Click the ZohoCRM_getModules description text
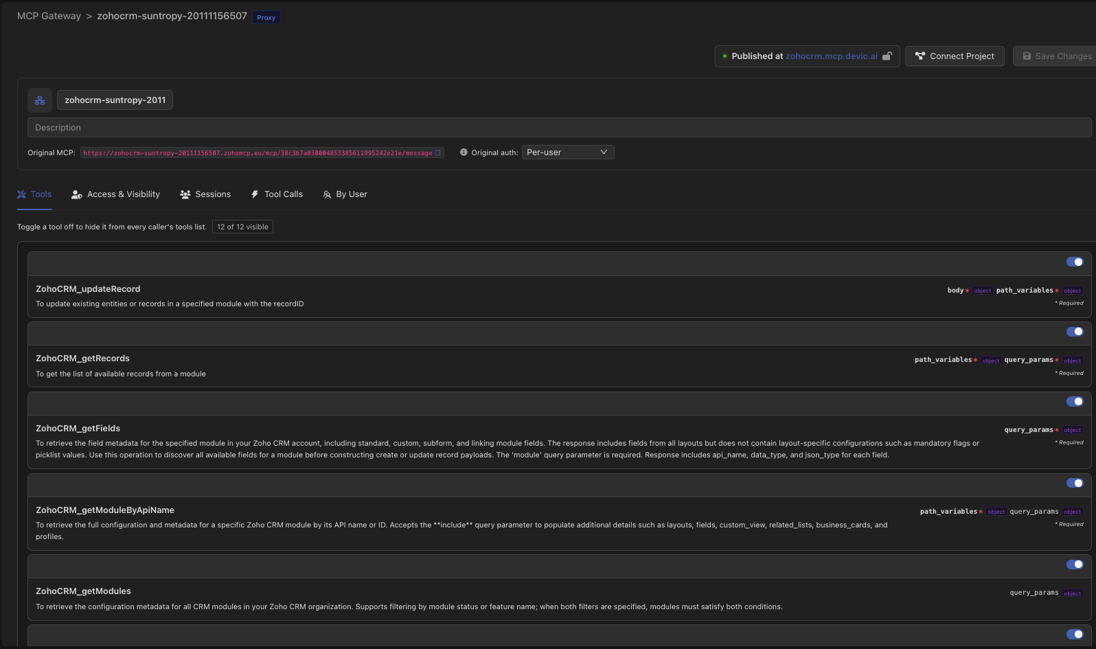Image resolution: width=1096 pixels, height=649 pixels. click(409, 606)
